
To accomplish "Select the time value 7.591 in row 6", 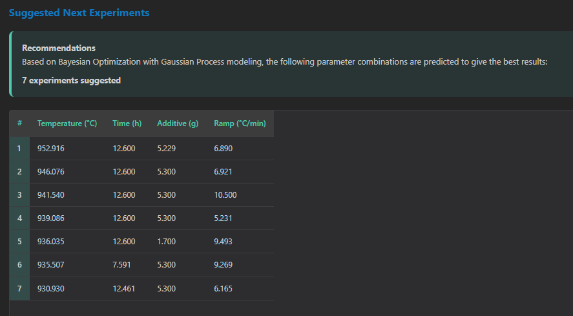I will click(x=121, y=265).
